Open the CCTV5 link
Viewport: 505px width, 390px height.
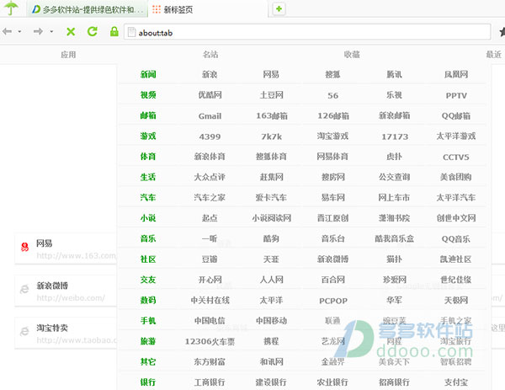pyautogui.click(x=456, y=157)
